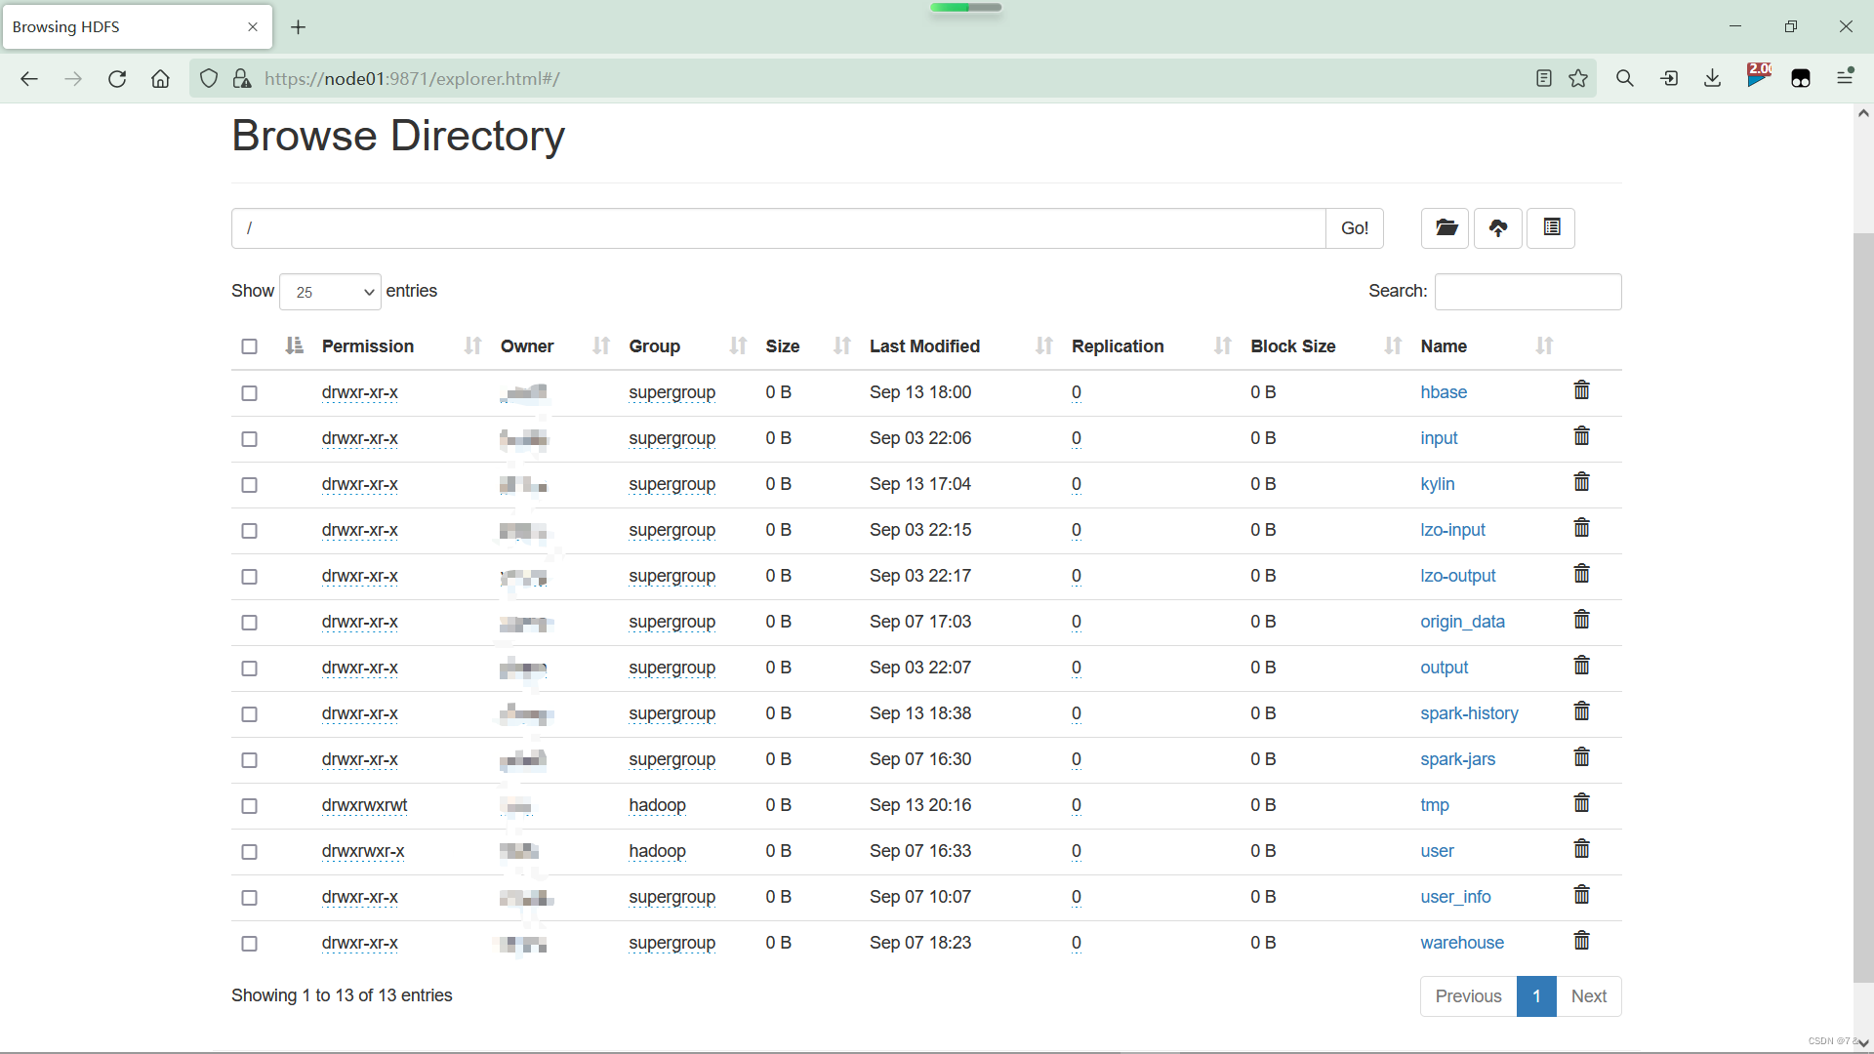
Task: Click the create new folder icon
Action: pyautogui.click(x=1446, y=227)
